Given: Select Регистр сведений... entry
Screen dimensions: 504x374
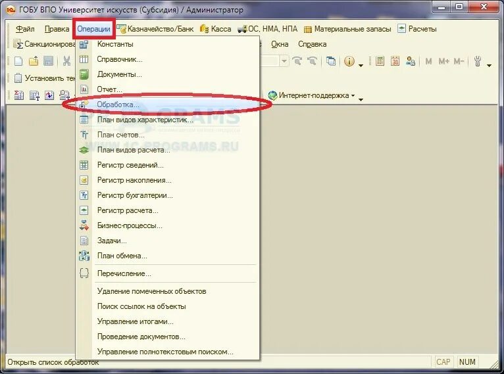Looking at the screenshot, I should click(168, 165).
